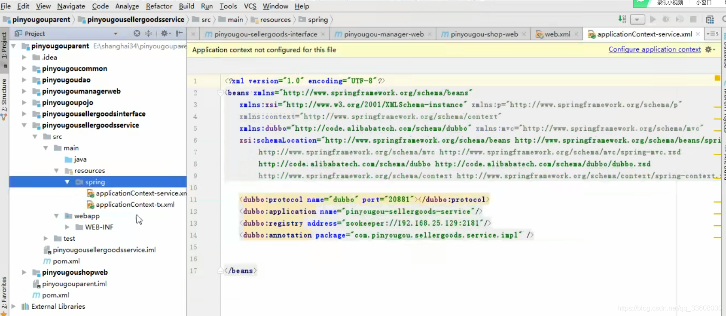This screenshot has height=316, width=726.
Task: Open the Project Structure icon
Action: [x=710, y=19]
